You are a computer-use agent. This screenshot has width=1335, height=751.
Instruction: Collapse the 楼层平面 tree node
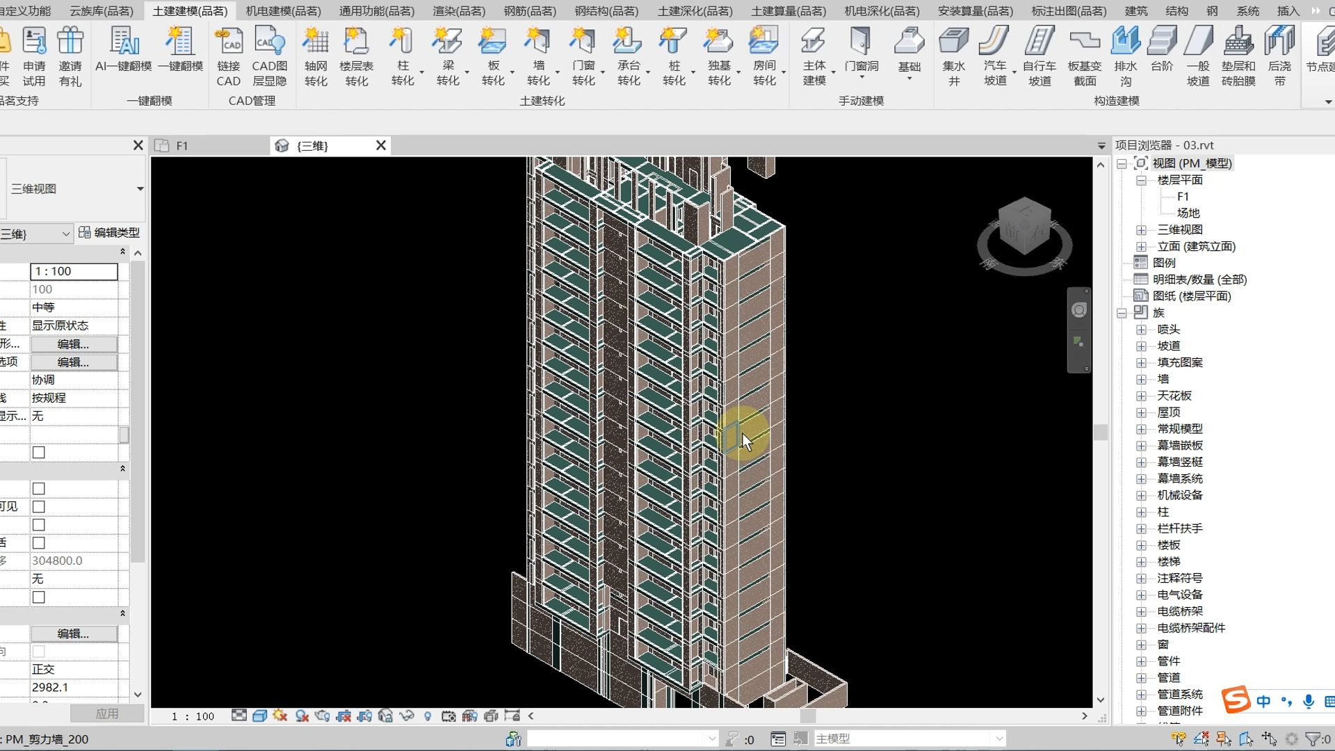click(x=1141, y=180)
